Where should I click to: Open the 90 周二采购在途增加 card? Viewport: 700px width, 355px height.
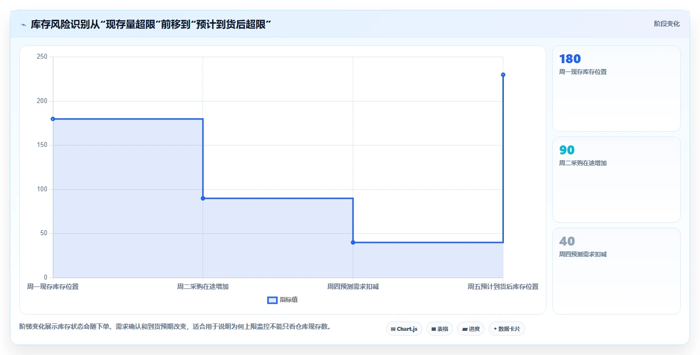click(x=616, y=179)
